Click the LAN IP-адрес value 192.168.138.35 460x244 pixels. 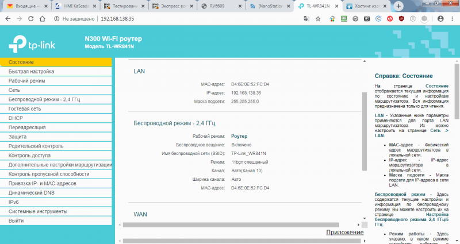point(246,93)
